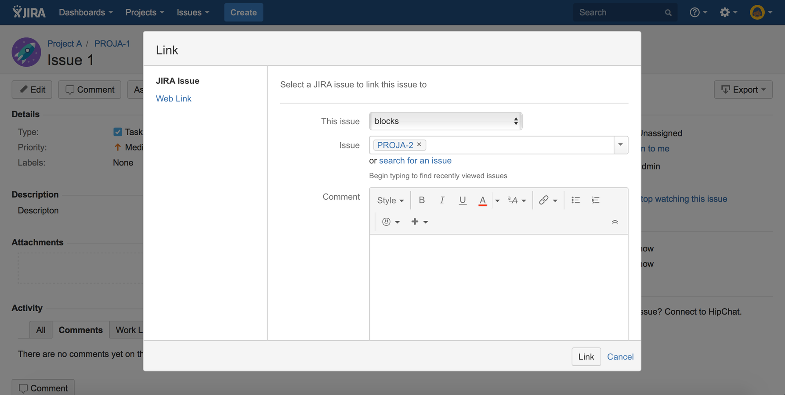Screen dimensions: 785x395
Task: Click the bottom Comment button
Action: (43, 388)
